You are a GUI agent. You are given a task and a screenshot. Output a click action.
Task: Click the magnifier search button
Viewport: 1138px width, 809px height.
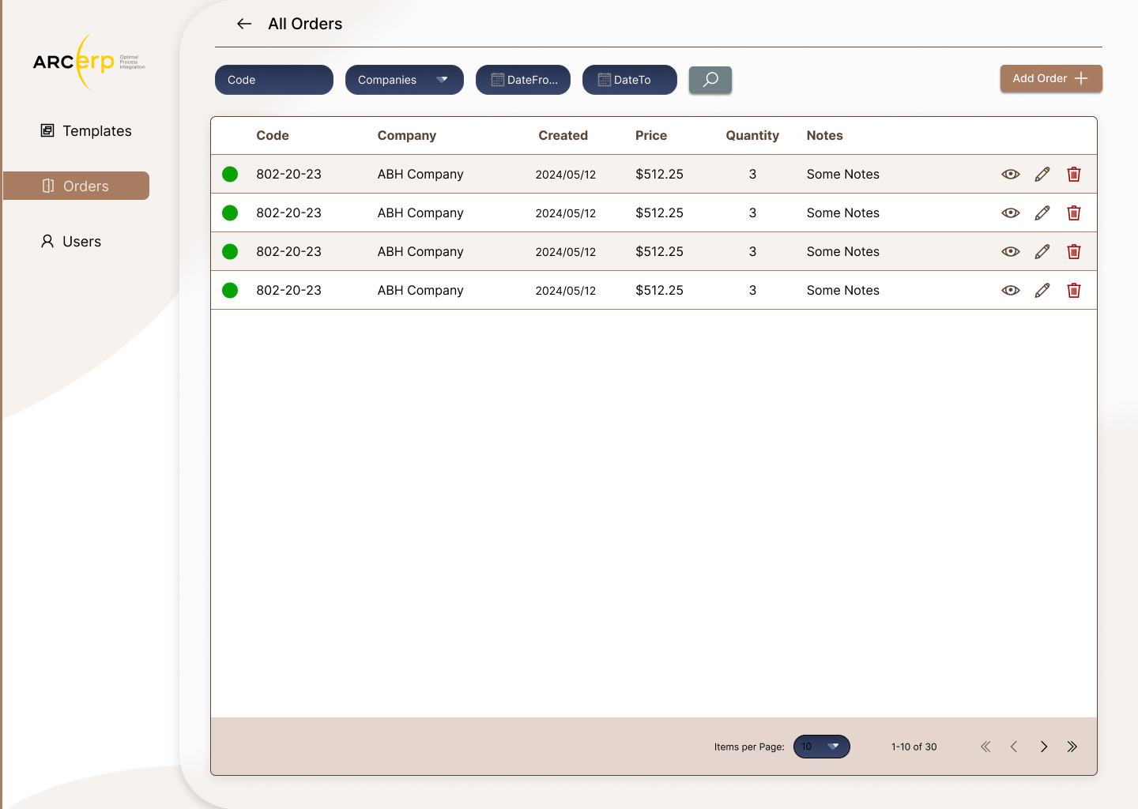tap(710, 80)
